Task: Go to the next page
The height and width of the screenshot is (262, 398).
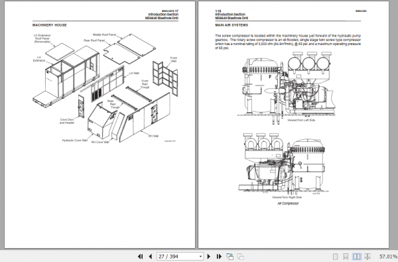Action: click(x=209, y=257)
